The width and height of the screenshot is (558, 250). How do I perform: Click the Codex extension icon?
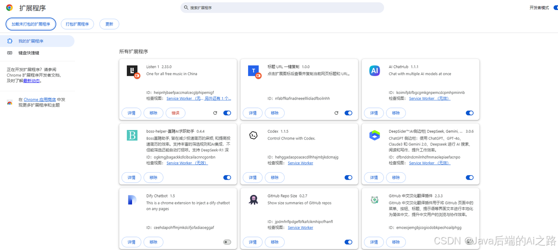(253, 135)
